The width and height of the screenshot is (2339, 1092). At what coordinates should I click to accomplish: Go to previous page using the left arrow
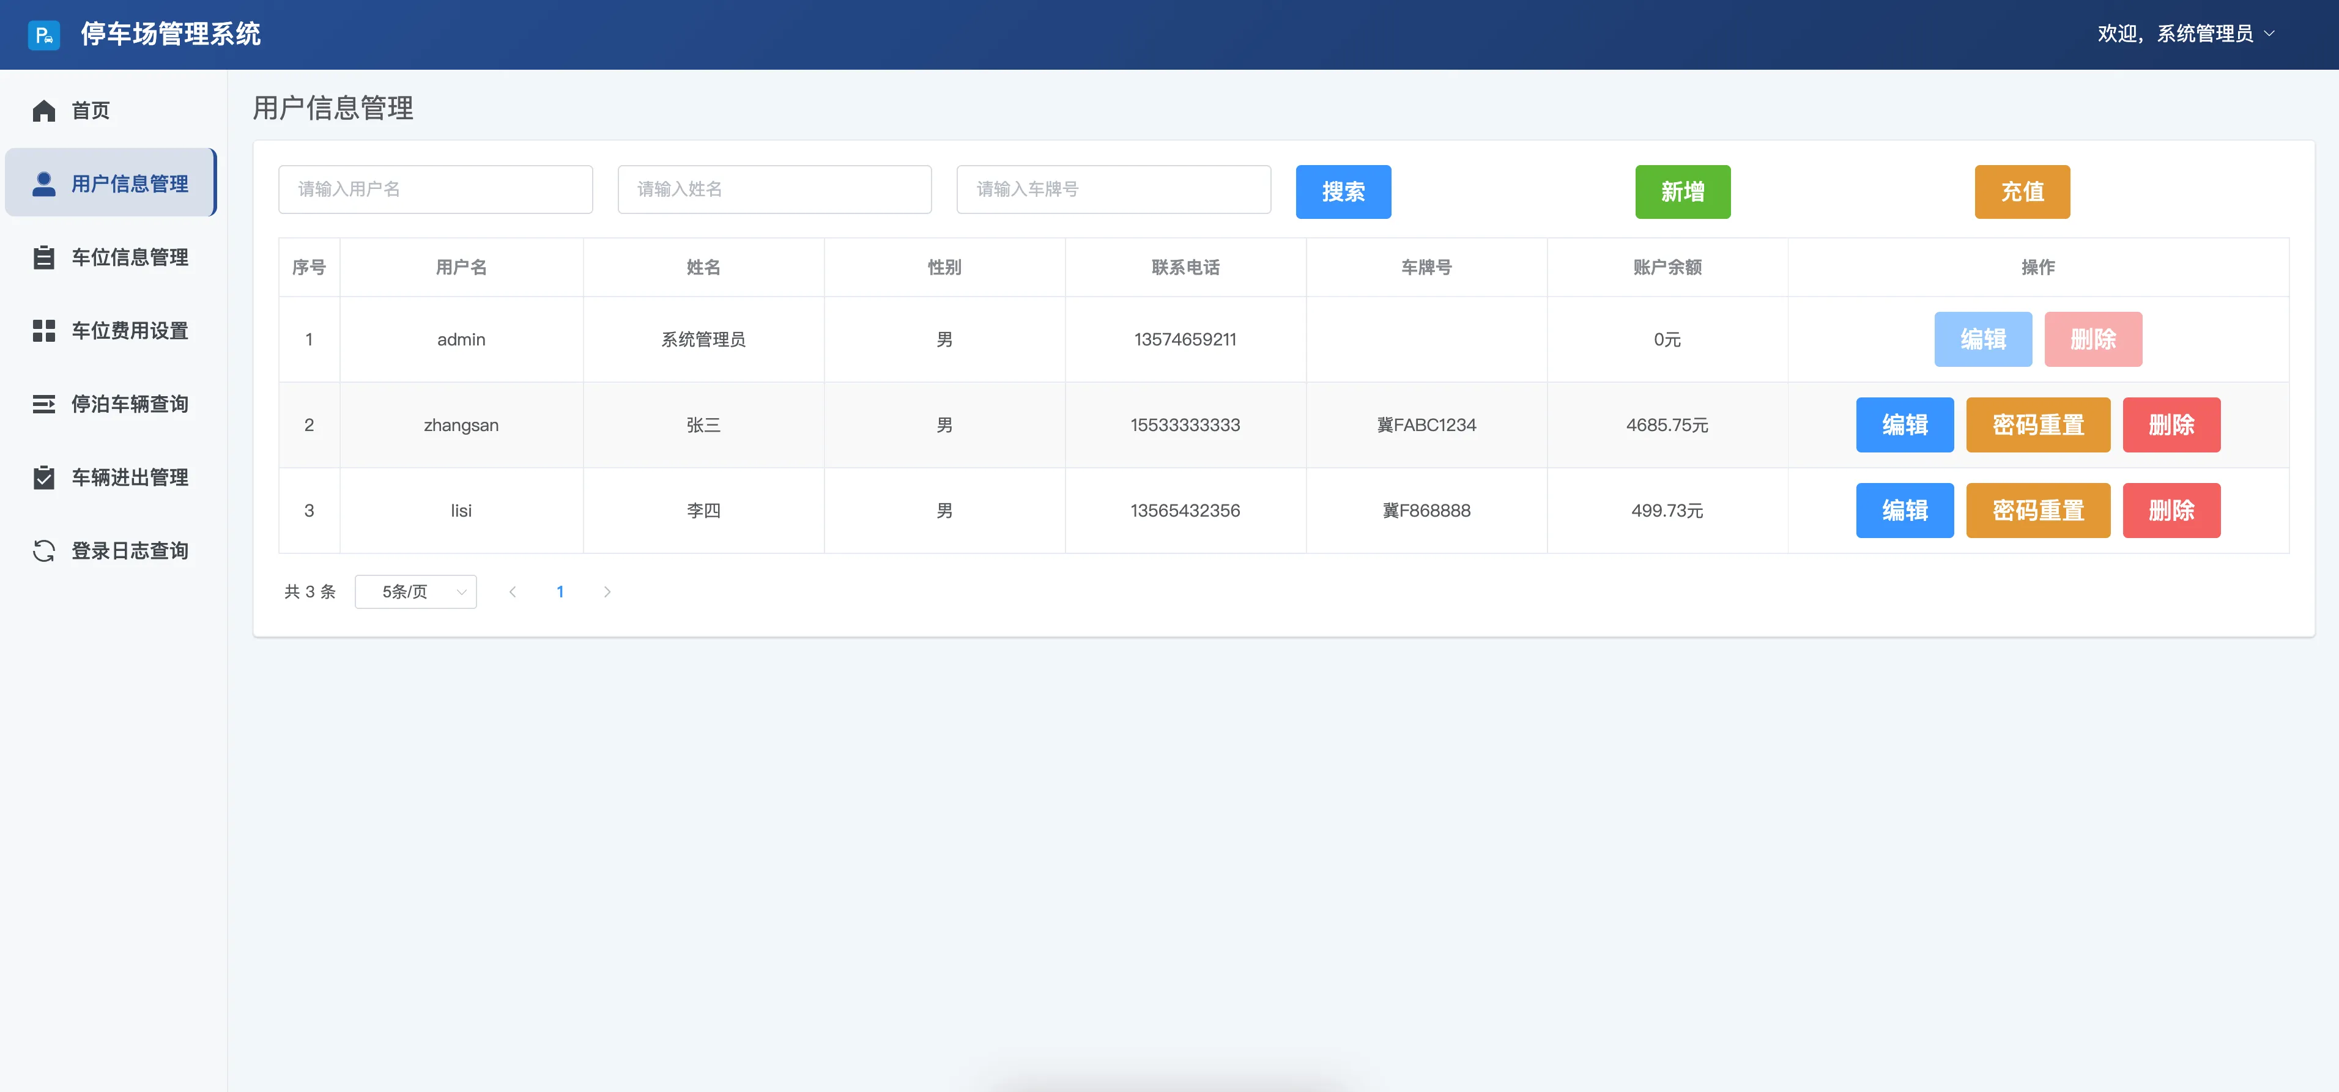(x=512, y=592)
